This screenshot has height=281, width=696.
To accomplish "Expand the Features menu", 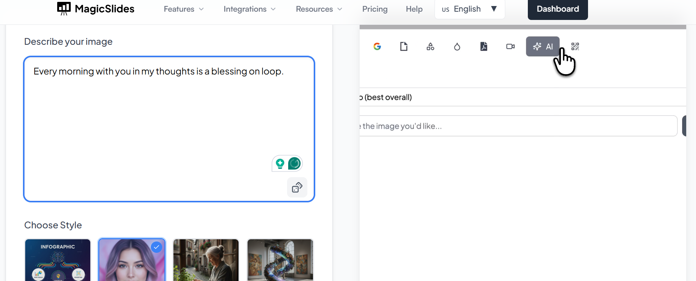I will coord(184,9).
